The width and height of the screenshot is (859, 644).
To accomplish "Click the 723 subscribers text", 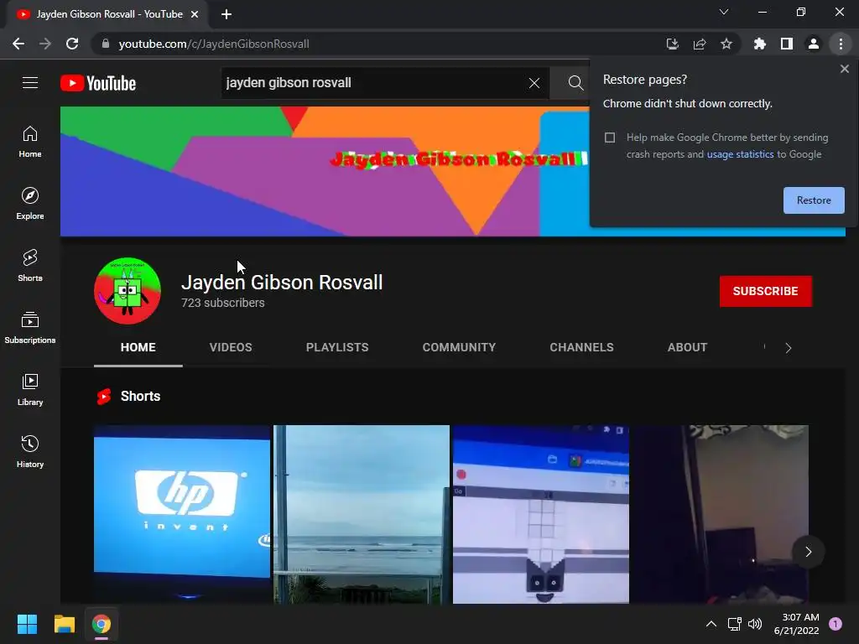I will [223, 303].
